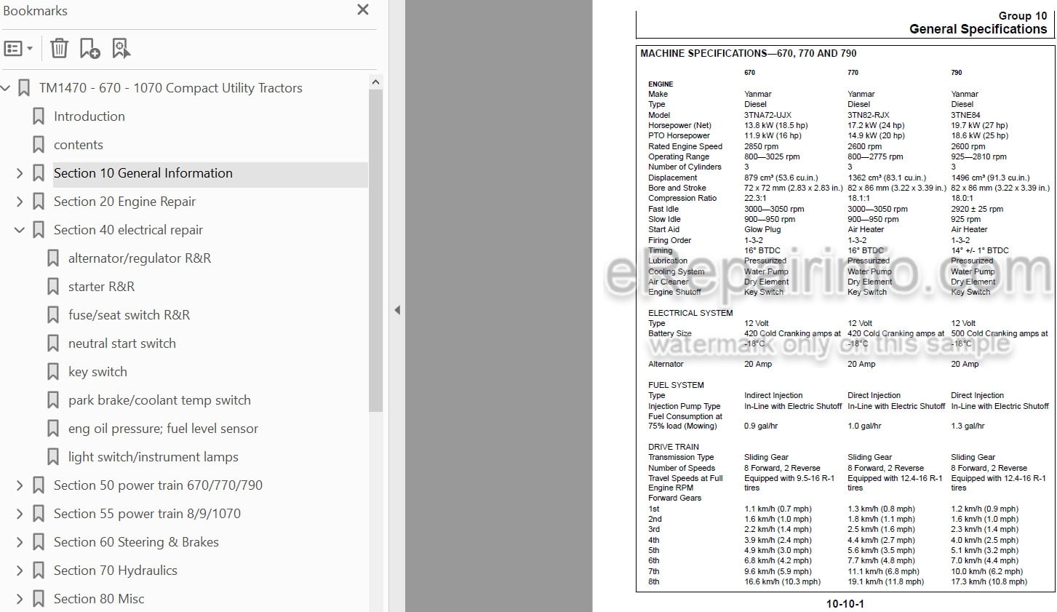The image size is (1057, 612).
Task: Click the MACHINE SPECIFICATIONS—670, 770 AND 790 title
Action: 749,53
